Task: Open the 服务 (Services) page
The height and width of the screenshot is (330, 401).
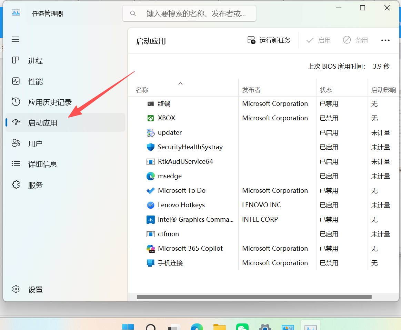Action: coord(65,185)
